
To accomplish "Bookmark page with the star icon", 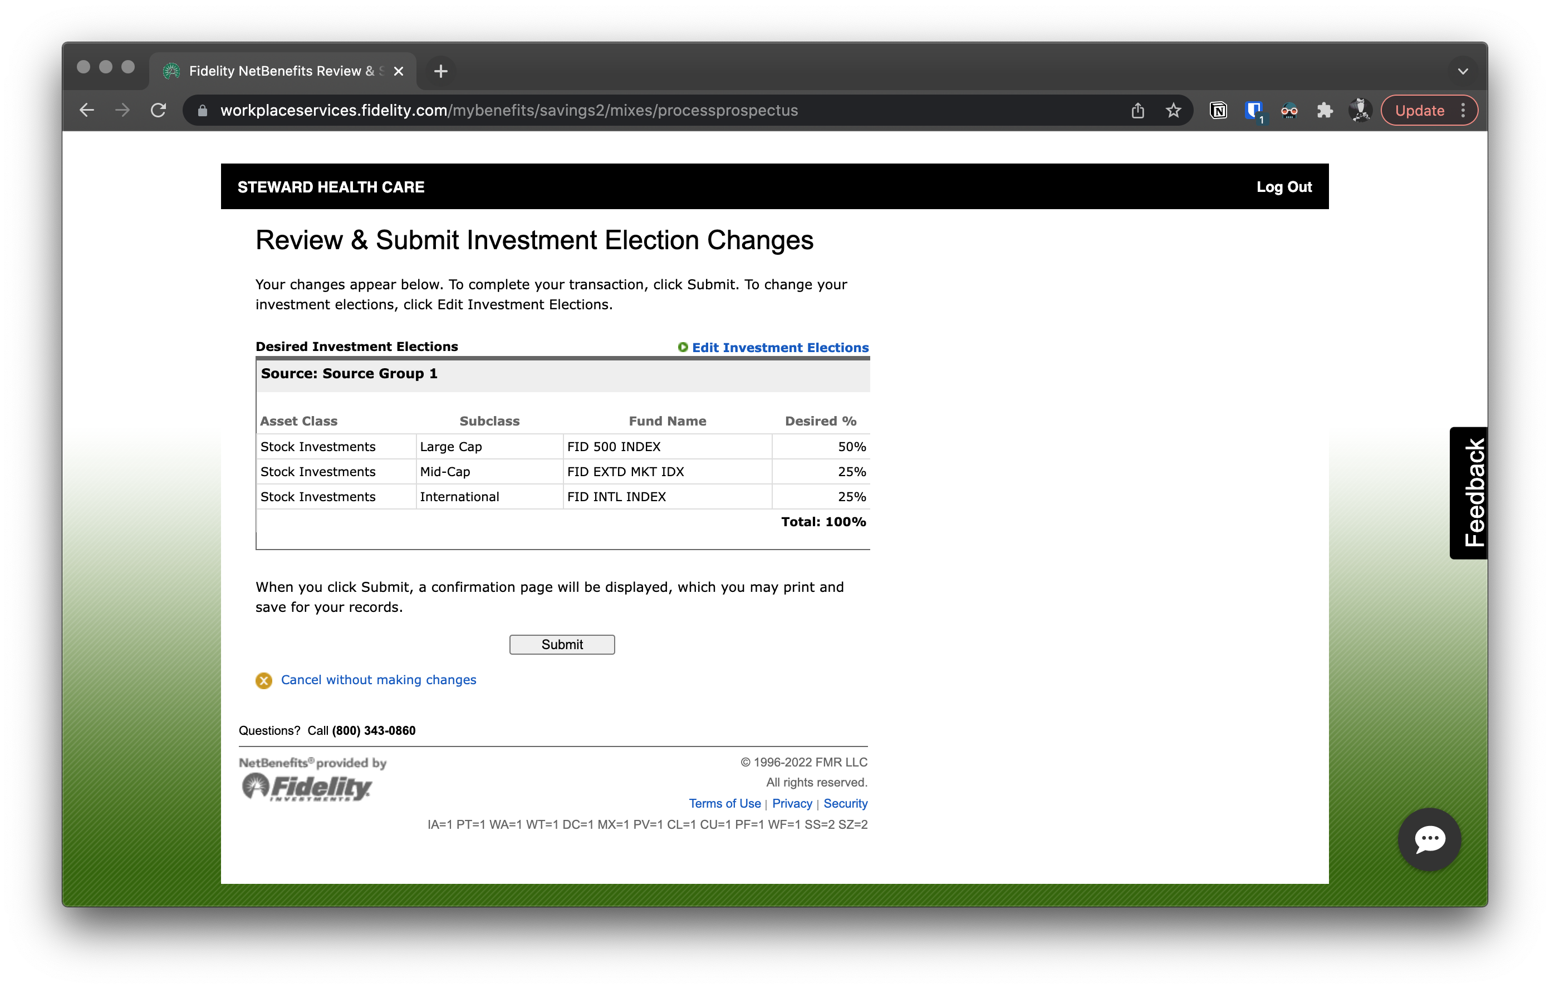I will [1173, 111].
